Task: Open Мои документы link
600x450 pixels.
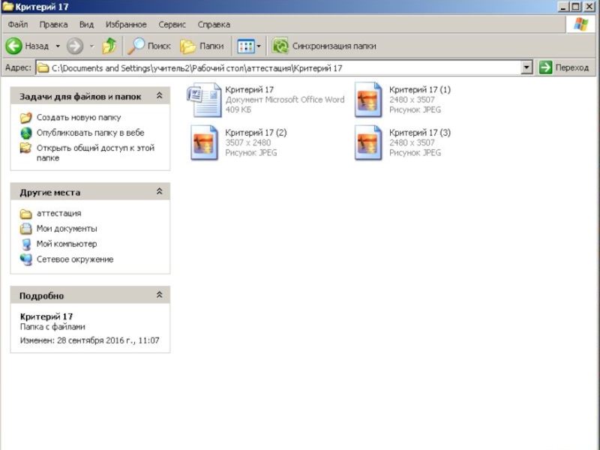Action: (67, 229)
